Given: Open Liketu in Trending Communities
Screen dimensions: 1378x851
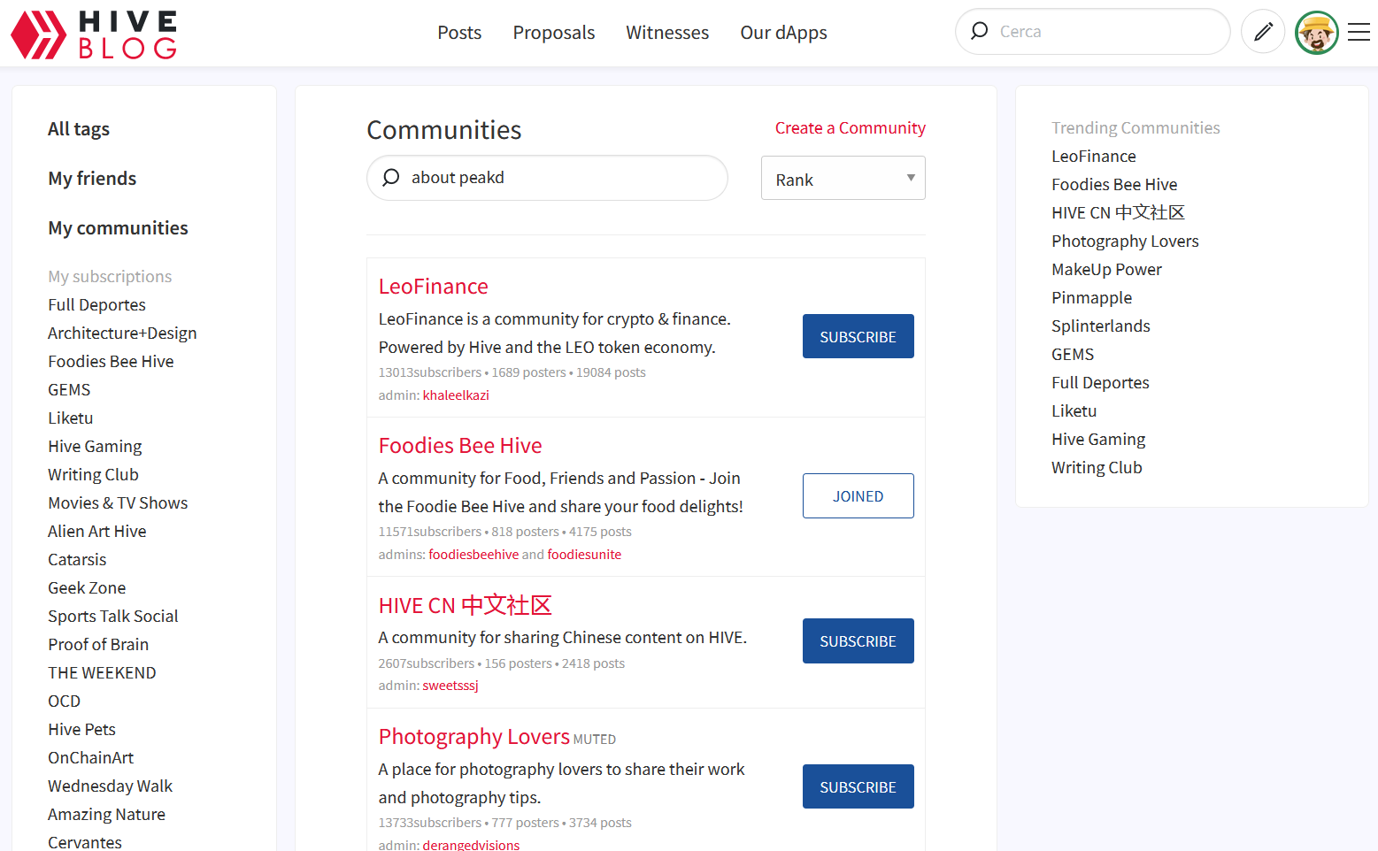Looking at the screenshot, I should [1074, 411].
